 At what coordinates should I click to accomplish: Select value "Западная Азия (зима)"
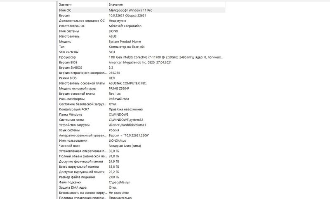click(125, 146)
